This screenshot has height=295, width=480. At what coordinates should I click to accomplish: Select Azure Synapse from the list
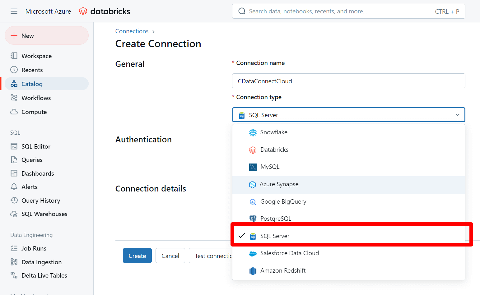coord(348,185)
